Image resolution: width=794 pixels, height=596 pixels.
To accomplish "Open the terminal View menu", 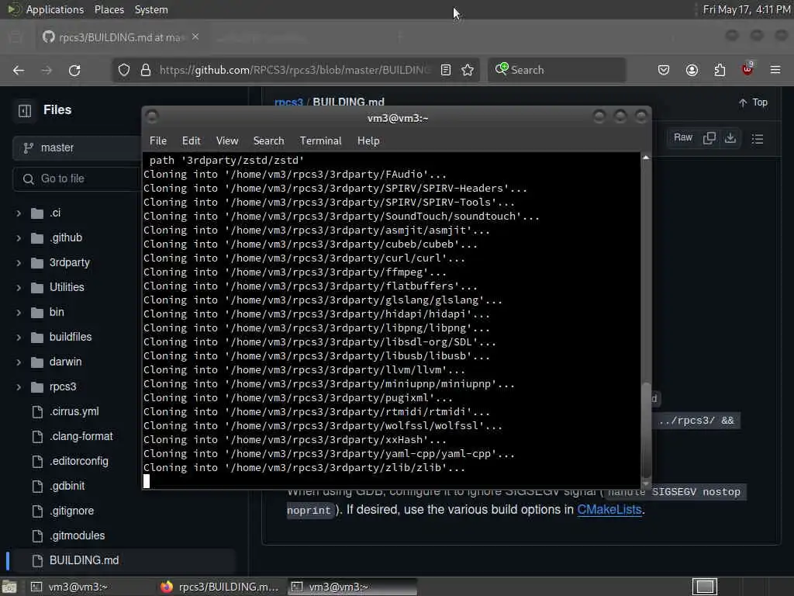I will click(227, 141).
